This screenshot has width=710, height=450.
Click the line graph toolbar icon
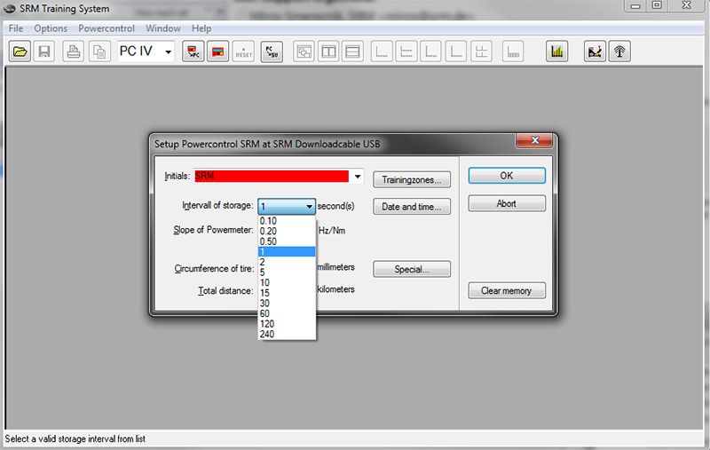(596, 51)
